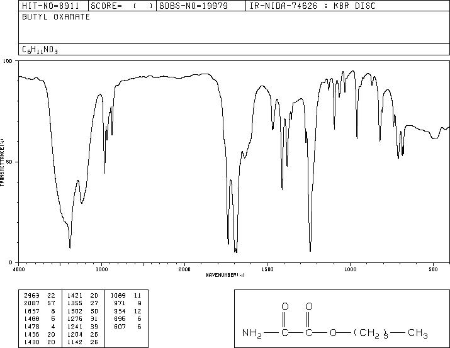This screenshot has height=348, width=450.
Task: Select the WAVENUMBER axis title
Action: click(x=225, y=275)
